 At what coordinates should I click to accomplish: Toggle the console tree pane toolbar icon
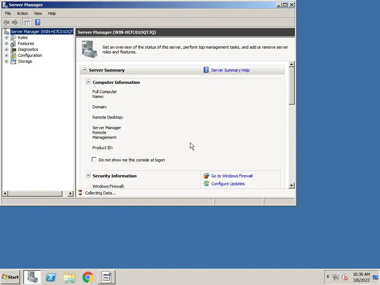pos(27,23)
